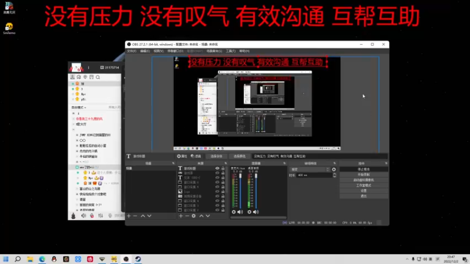Hide the 窗口采集 4 source
Viewport: 470px width, 264px height.
point(217,201)
